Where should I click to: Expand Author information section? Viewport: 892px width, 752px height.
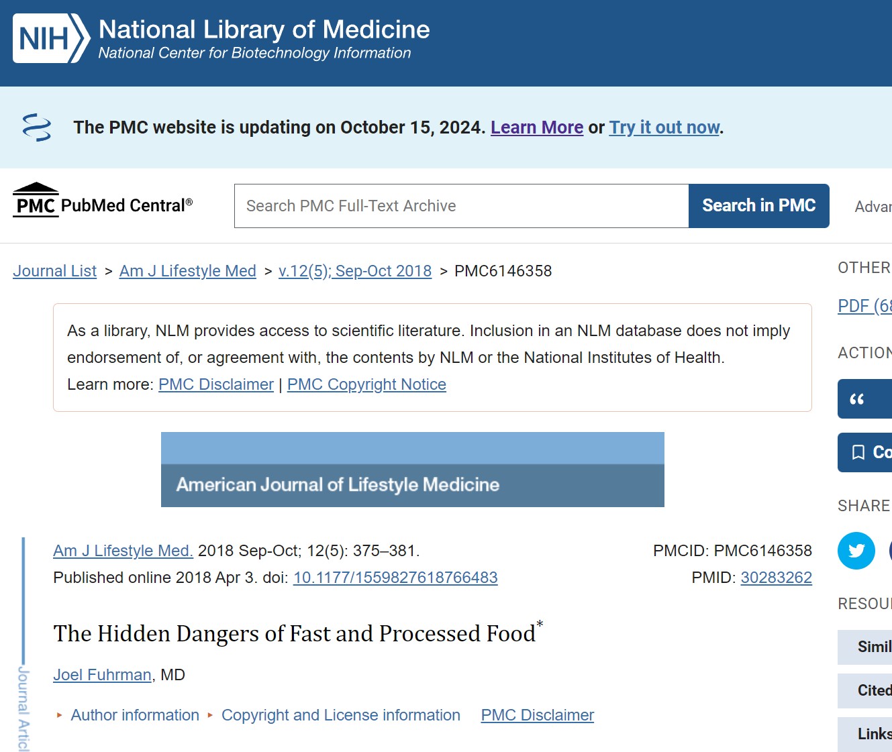134,715
